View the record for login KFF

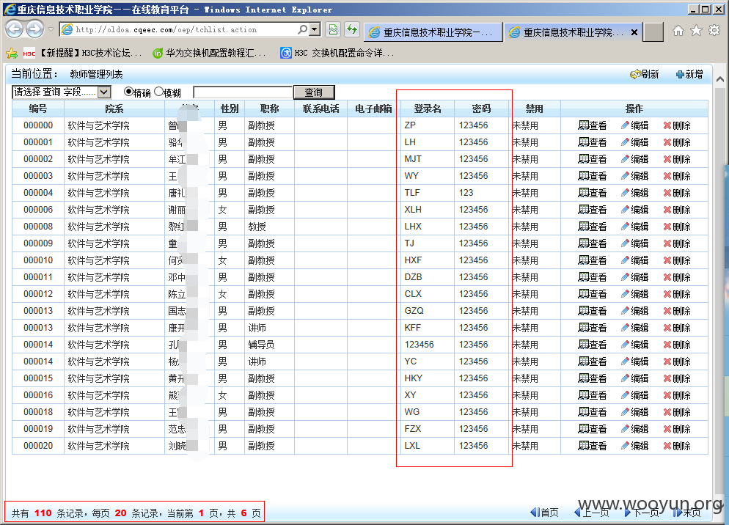pyautogui.click(x=593, y=328)
